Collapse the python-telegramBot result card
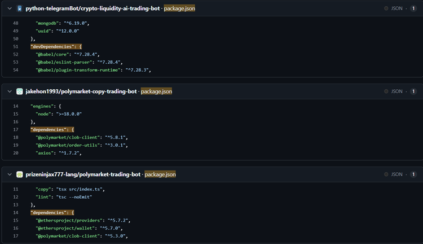 coord(10,8)
